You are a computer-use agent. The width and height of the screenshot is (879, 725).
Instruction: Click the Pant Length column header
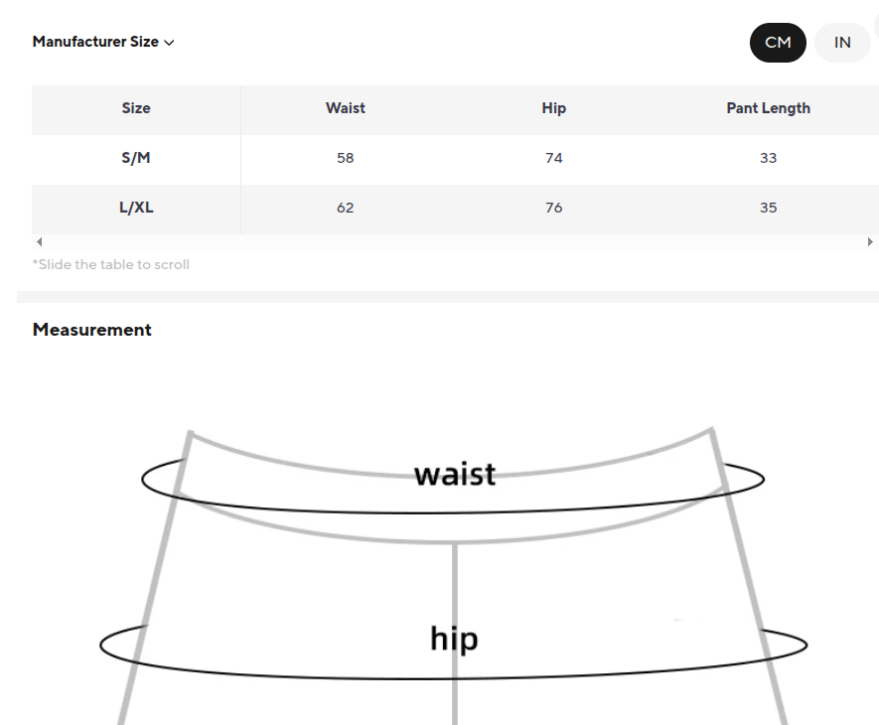768,108
